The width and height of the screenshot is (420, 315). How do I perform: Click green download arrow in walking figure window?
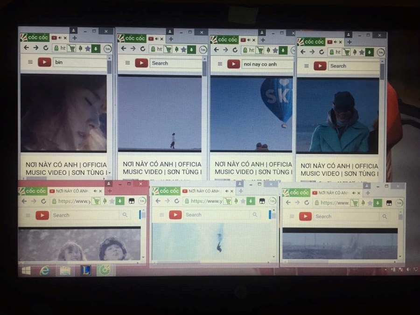tap(191, 49)
